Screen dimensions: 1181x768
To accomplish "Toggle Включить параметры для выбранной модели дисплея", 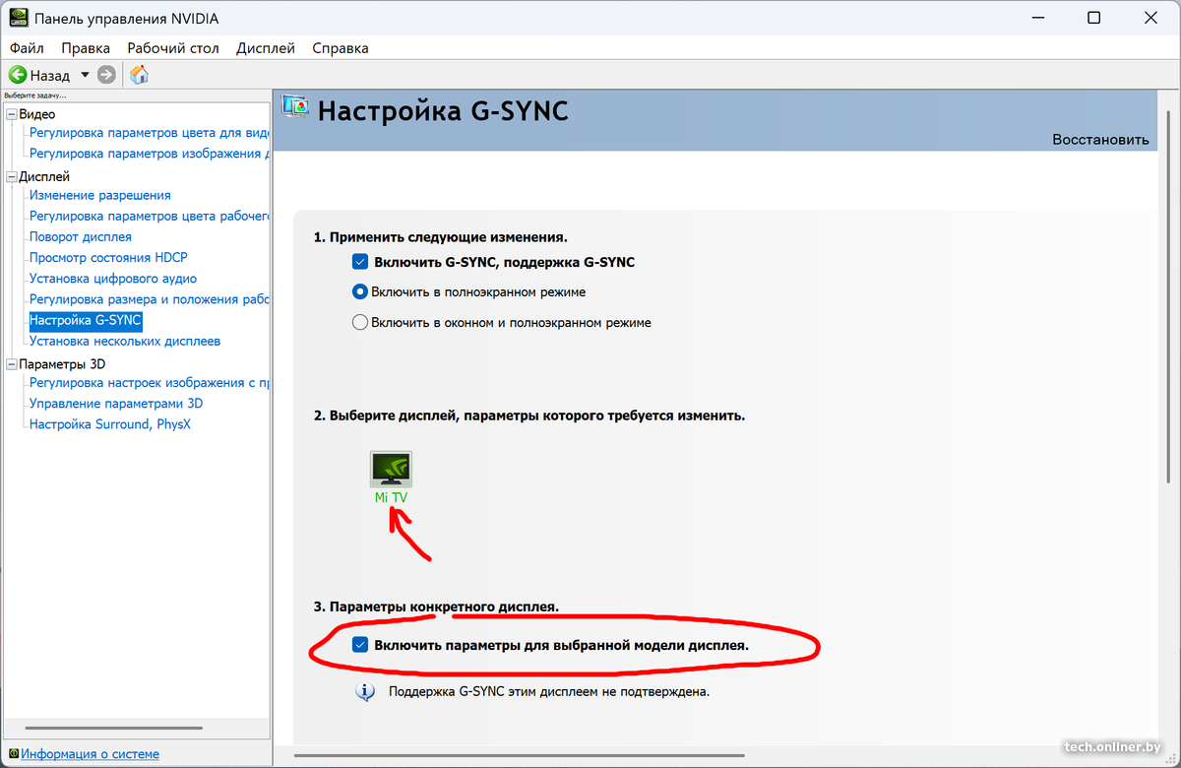I will pyautogui.click(x=360, y=646).
